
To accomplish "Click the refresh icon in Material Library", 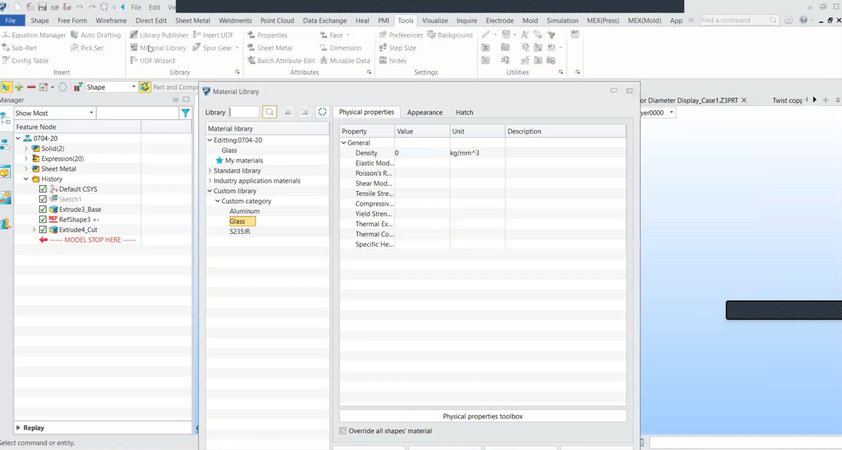I will tap(322, 112).
